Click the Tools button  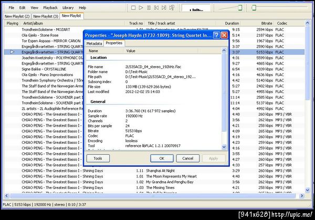point(98,159)
